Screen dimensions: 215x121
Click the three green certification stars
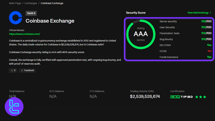click(200, 97)
